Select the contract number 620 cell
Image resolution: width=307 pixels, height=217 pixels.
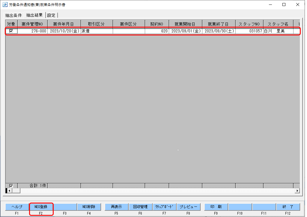[157, 31]
